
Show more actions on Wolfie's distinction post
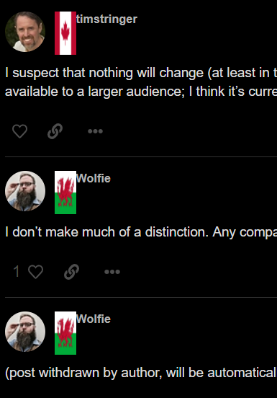click(x=112, y=272)
